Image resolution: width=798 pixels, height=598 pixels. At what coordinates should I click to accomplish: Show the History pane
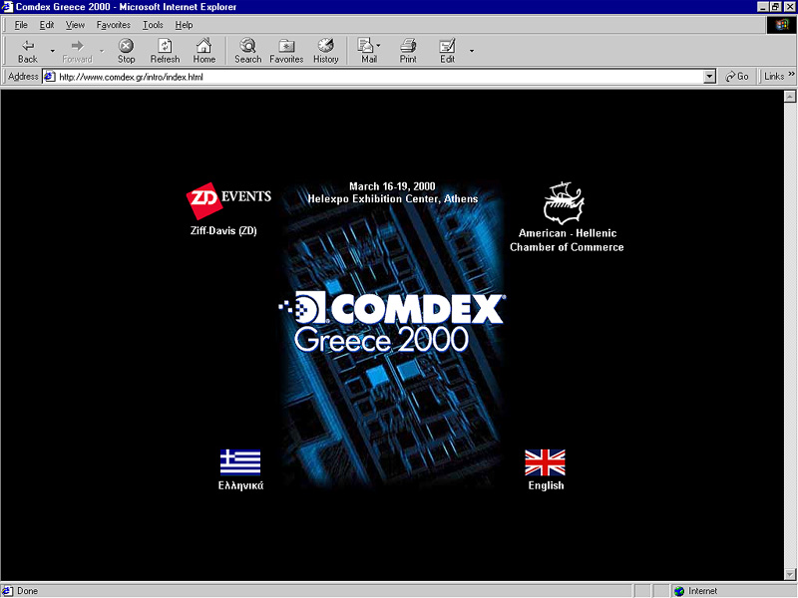coord(326,51)
